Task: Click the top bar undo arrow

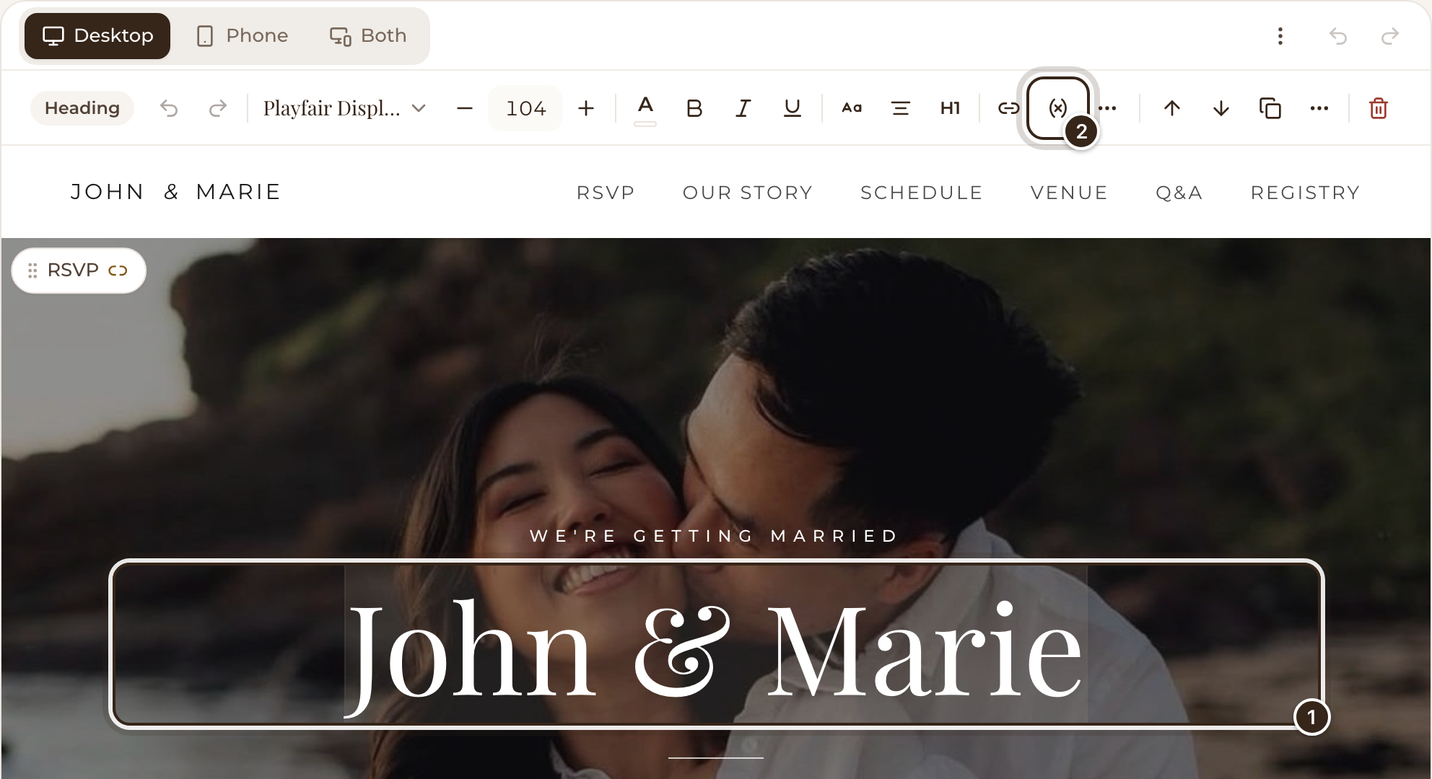Action: click(x=1338, y=36)
